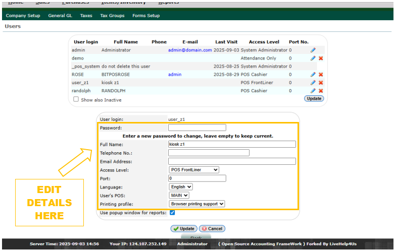Viewport: 395px width, 251px height.
Task: Click the Full Name field with kiosk z1
Action: coord(232,144)
